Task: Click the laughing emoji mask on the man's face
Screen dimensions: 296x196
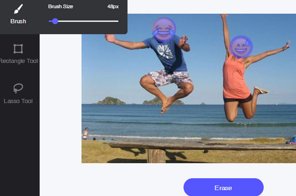Action: click(164, 30)
